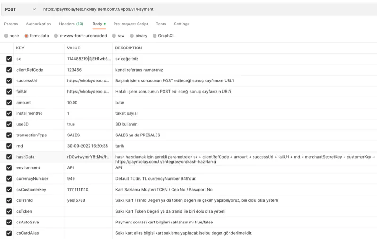
Task: Uncheck the sx parameter row
Action: (x=9, y=59)
